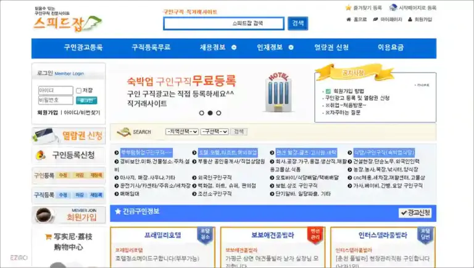Image resolution: width=474 pixels, height=268 pixels.
Task: Click the more link in 공지사항 box
Action: click(422, 85)
